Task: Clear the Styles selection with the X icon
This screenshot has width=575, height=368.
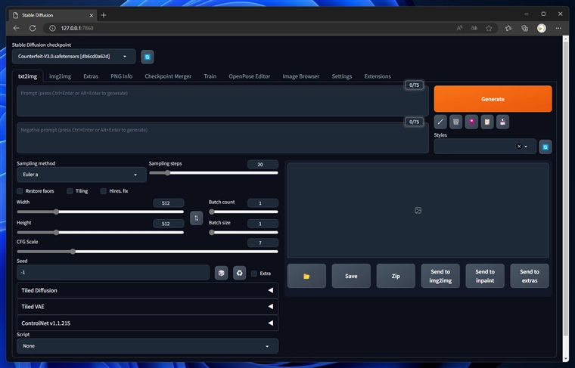Action: click(x=519, y=147)
